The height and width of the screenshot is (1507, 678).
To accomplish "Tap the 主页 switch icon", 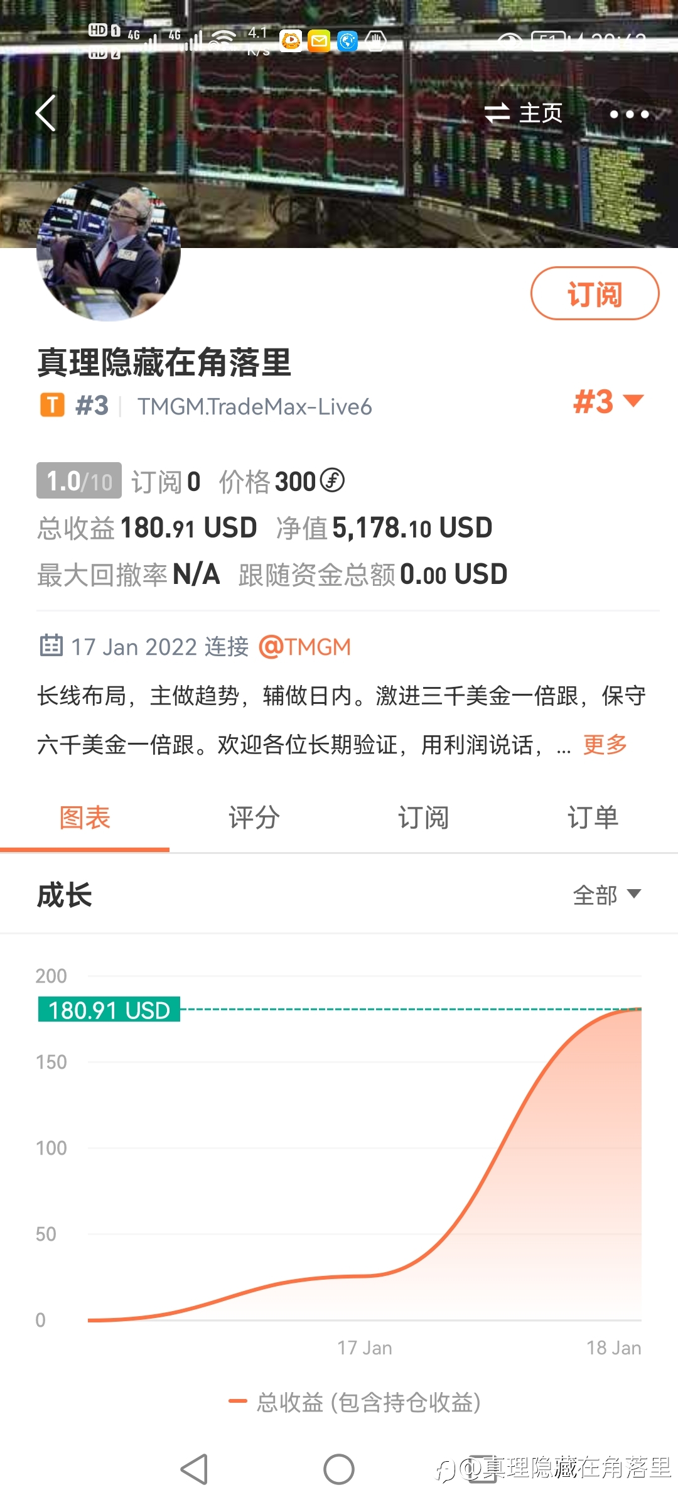I will [x=497, y=113].
